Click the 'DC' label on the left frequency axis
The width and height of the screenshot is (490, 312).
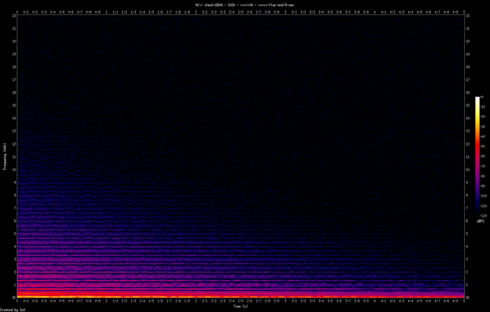14,298
